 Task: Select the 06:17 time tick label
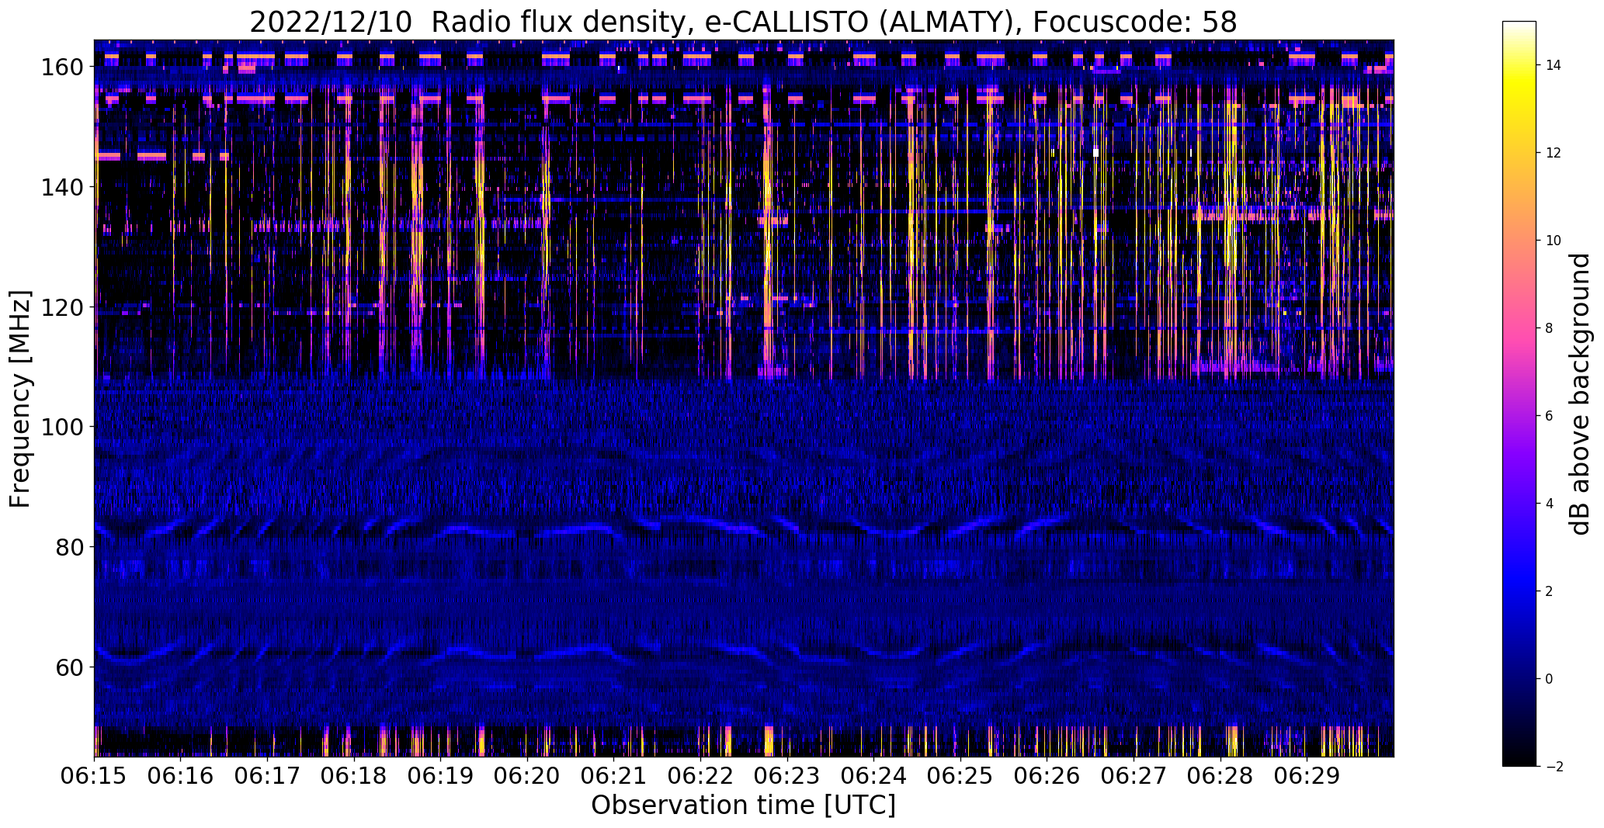[267, 776]
